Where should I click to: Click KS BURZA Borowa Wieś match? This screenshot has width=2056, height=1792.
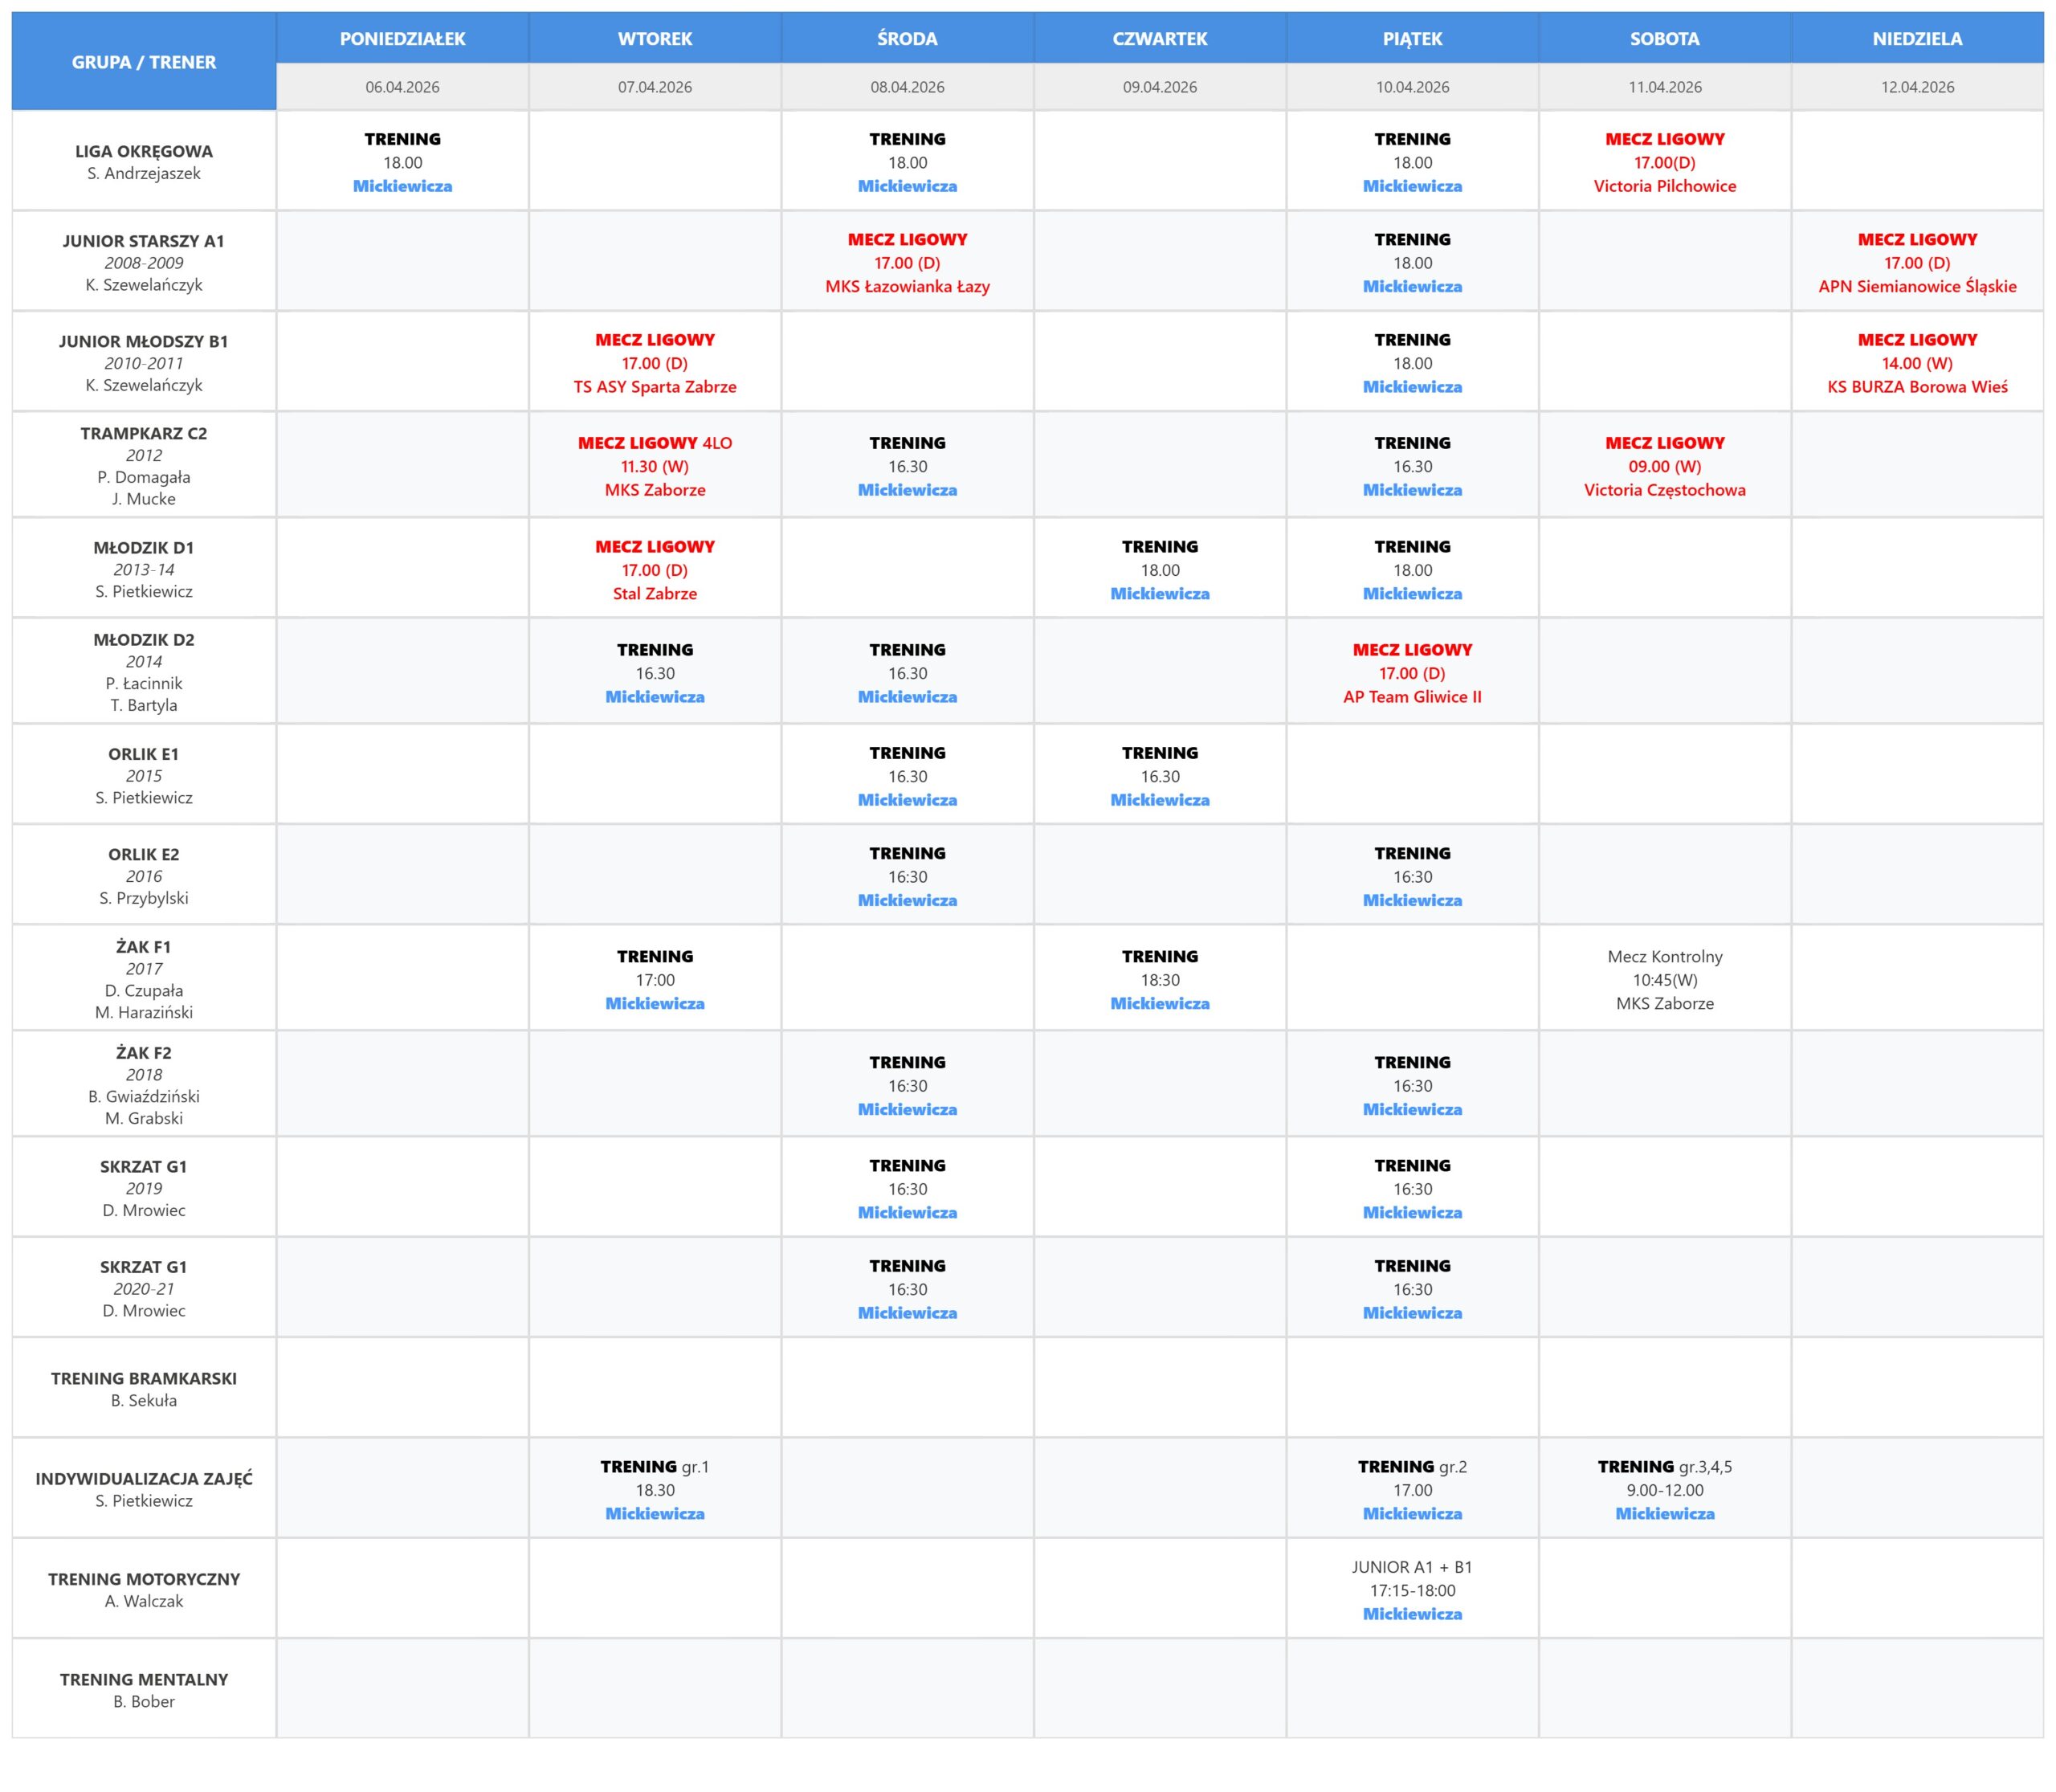pyautogui.click(x=1916, y=387)
